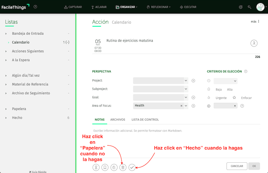268x173 pixels.
Task: Select Baja energy level
Action: click(219, 90)
